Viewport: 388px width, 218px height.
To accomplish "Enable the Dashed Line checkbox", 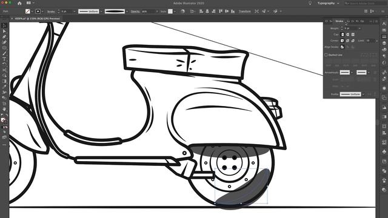I will [x=326, y=55].
